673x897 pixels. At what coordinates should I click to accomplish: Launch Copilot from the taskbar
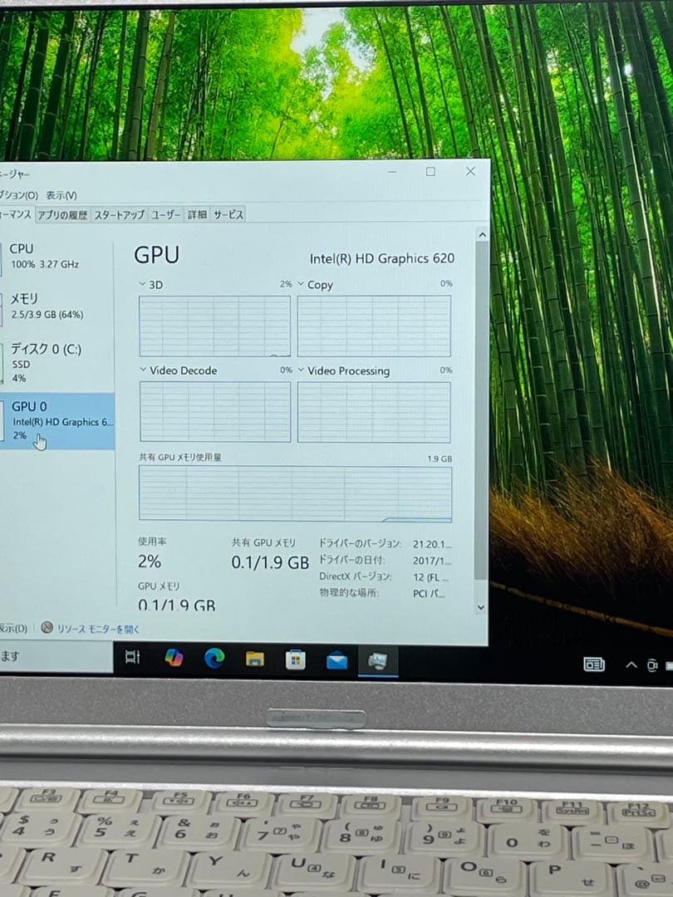pyautogui.click(x=173, y=660)
